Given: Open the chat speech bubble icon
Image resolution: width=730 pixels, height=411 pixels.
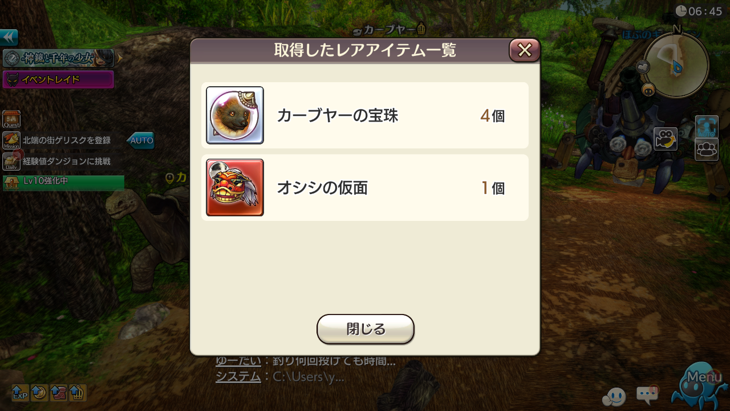Looking at the screenshot, I should click(x=647, y=395).
